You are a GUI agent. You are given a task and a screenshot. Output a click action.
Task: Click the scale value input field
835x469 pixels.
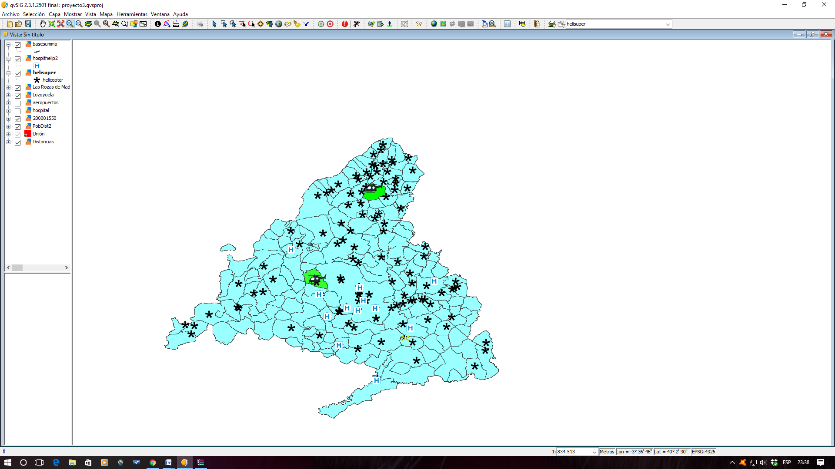[x=574, y=452]
